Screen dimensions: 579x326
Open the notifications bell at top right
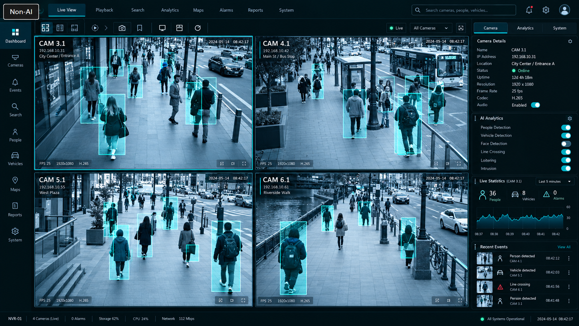[529, 10]
